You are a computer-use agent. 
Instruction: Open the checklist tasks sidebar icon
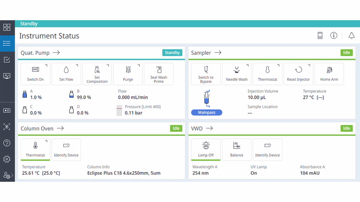[7, 60]
